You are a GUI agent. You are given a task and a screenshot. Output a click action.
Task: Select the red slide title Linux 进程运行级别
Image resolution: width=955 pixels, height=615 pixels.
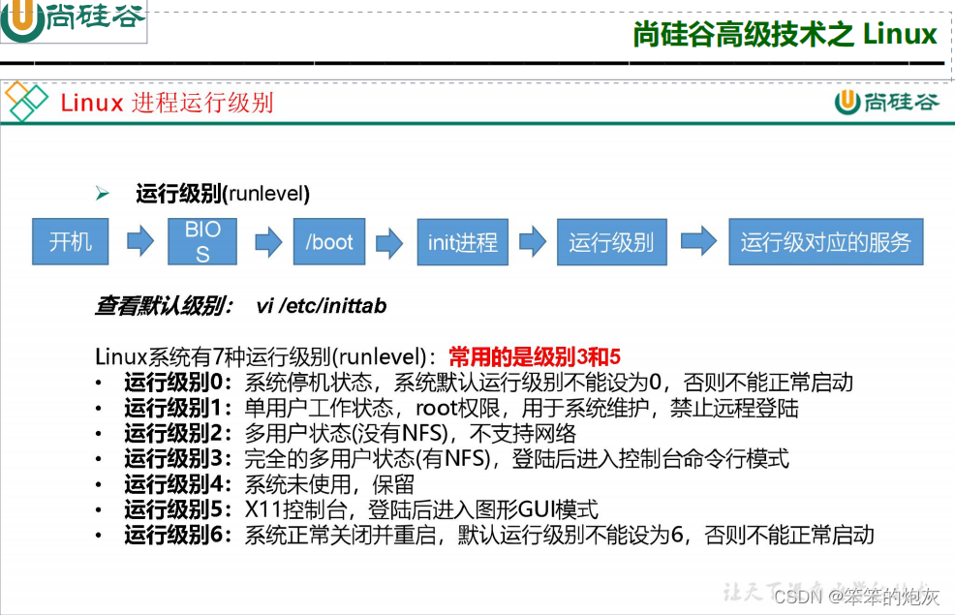pyautogui.click(x=167, y=103)
